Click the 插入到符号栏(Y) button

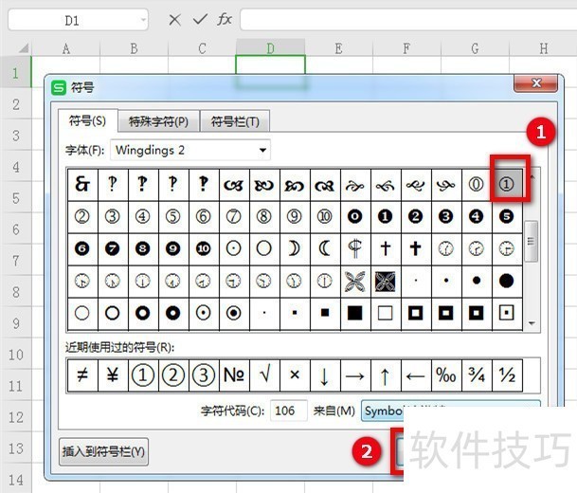[x=104, y=451]
